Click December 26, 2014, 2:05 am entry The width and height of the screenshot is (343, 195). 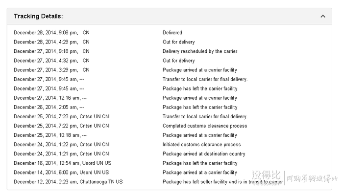point(49,108)
